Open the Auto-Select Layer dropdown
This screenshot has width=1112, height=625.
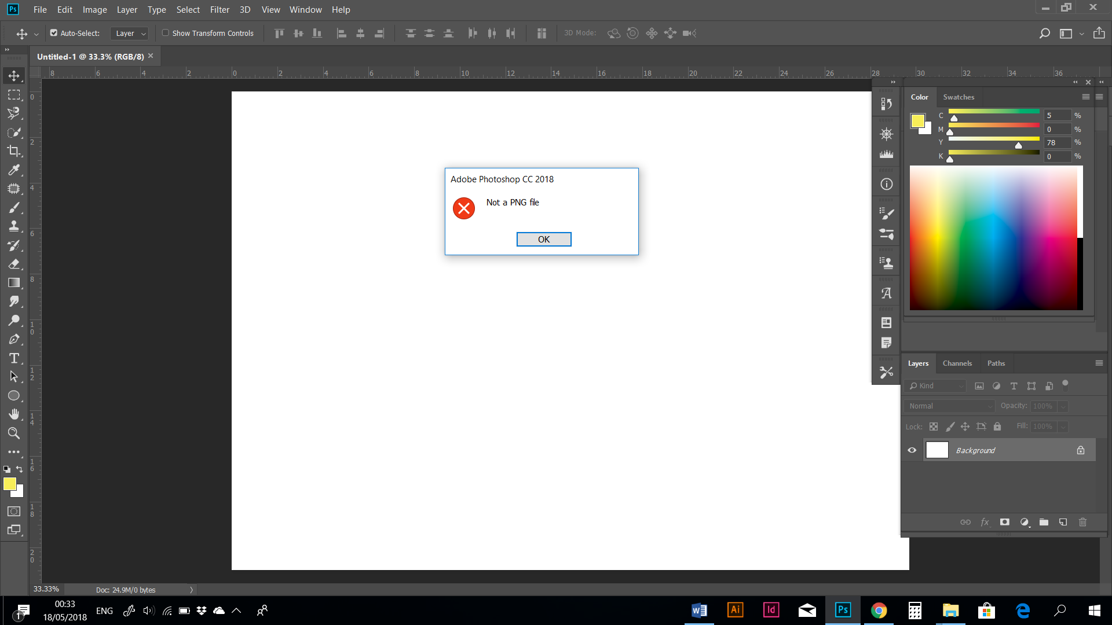pos(130,34)
